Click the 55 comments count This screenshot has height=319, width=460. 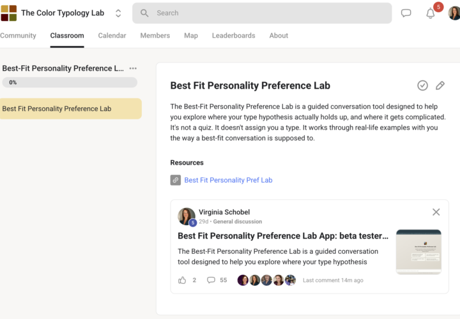(224, 280)
